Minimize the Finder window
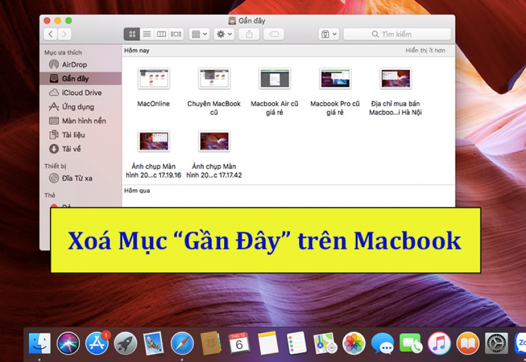This screenshot has width=526, height=362. tap(58, 20)
